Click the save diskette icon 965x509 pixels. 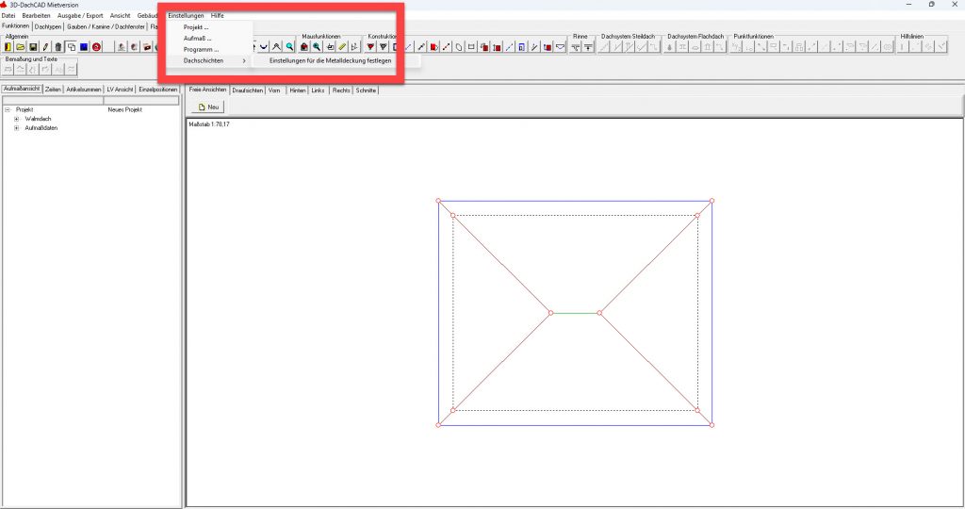pyautogui.click(x=33, y=46)
